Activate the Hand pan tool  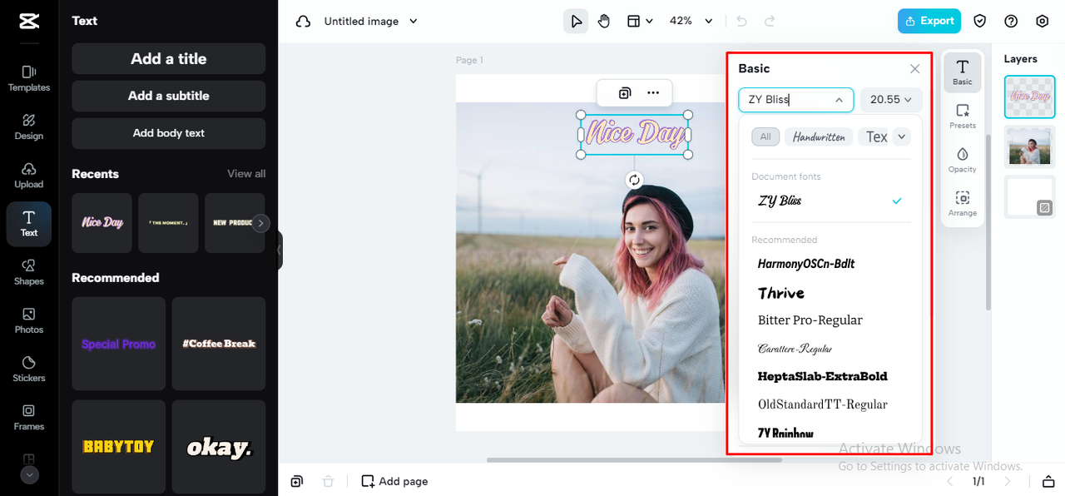pyautogui.click(x=604, y=22)
